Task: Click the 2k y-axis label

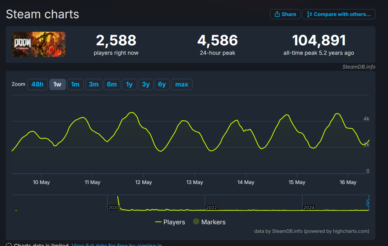Action: tap(366, 145)
